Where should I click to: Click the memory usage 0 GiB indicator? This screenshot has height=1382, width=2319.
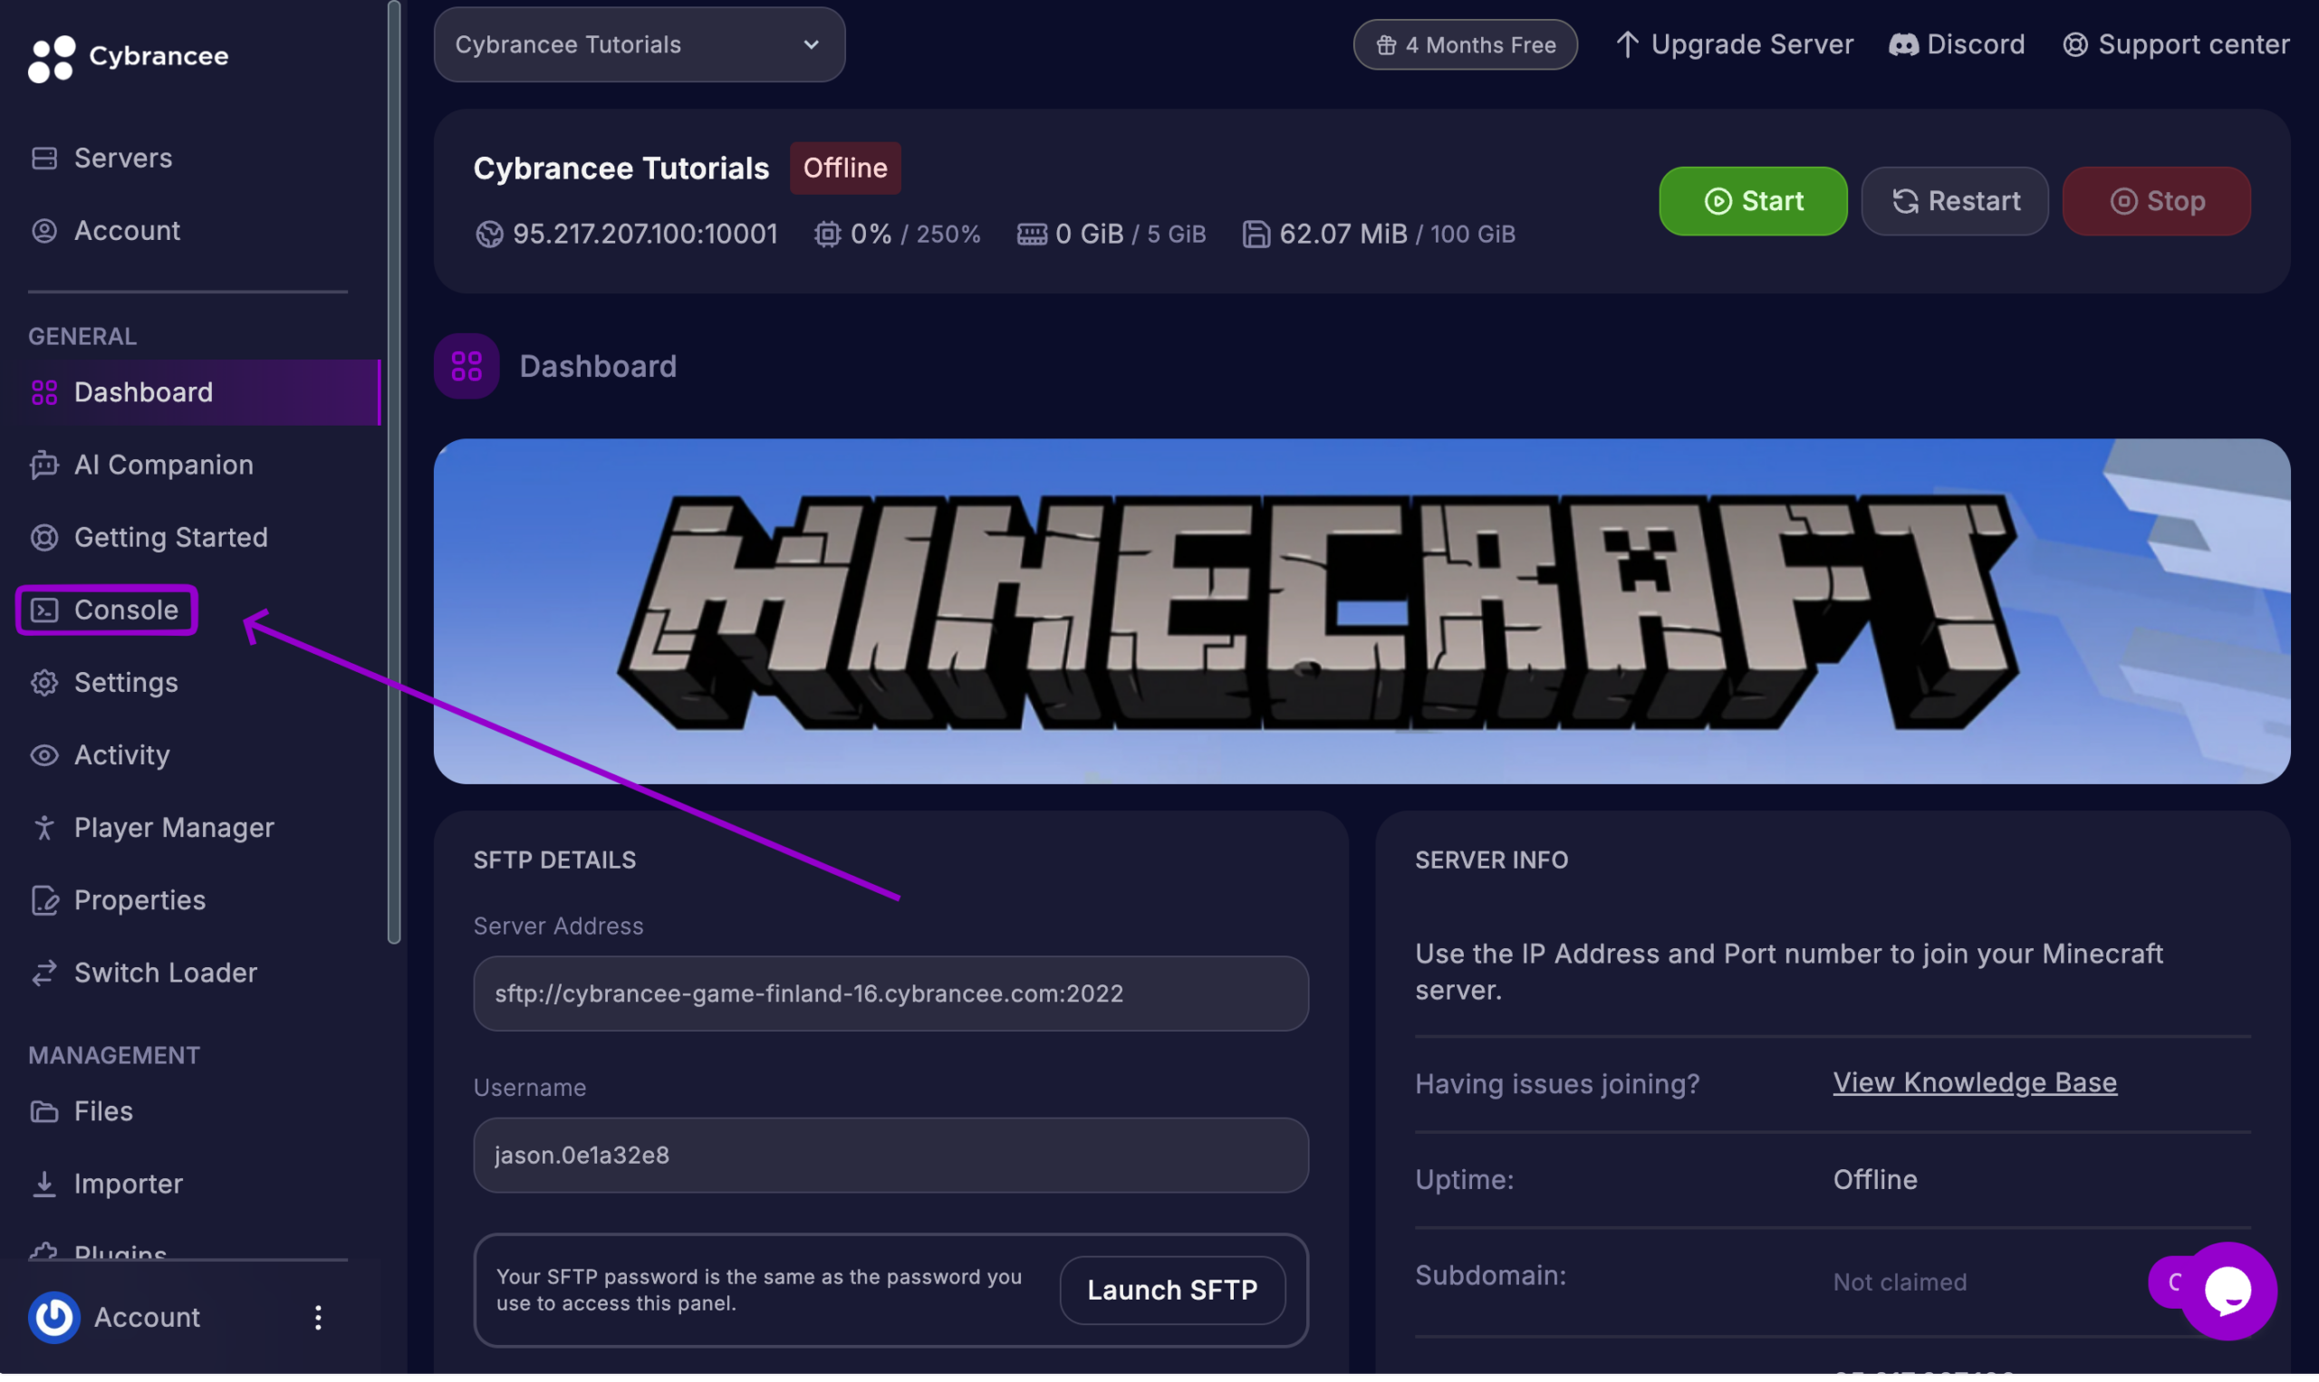1112,234
